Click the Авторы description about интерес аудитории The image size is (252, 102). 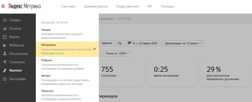(x=66, y=82)
